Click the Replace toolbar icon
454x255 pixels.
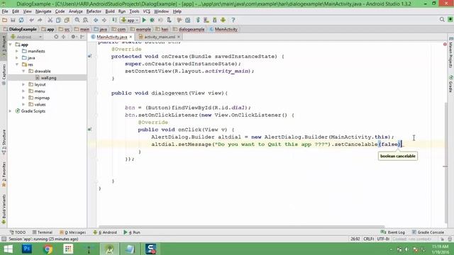(x=85, y=20)
